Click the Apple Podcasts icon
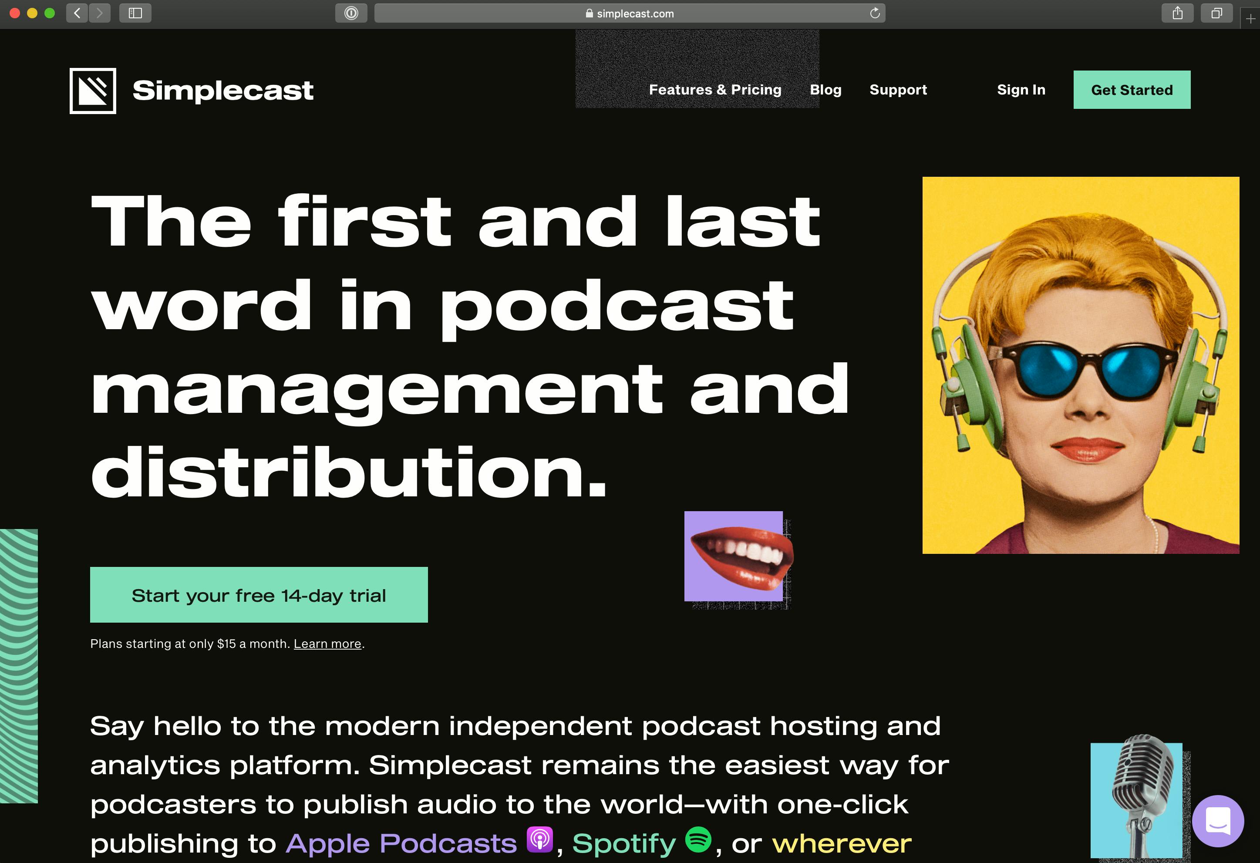This screenshot has height=863, width=1260. click(x=539, y=839)
